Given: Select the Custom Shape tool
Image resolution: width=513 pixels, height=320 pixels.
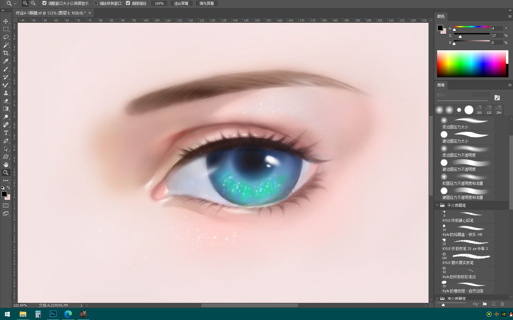Looking at the screenshot, I should 6,157.
